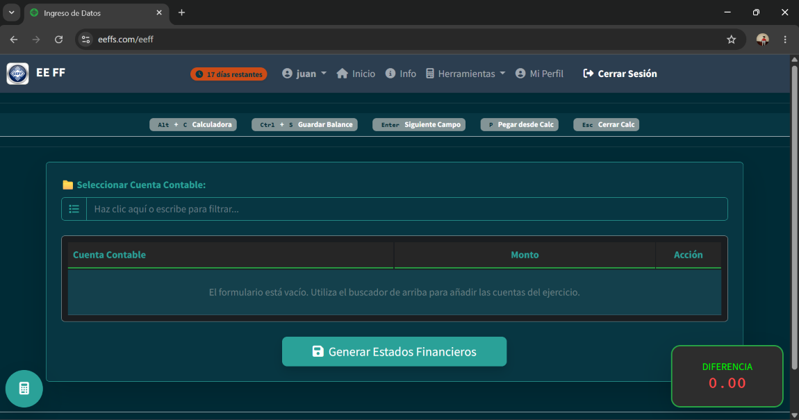Click the EE FF brand text
Image resolution: width=799 pixels, height=420 pixels.
coord(51,73)
